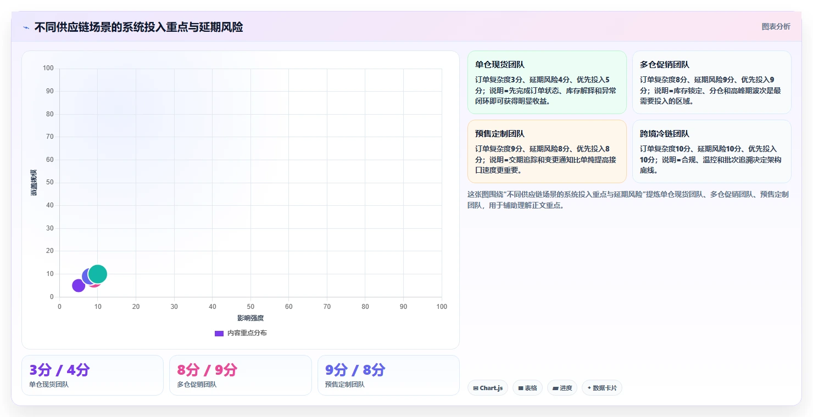This screenshot has height=417, width=813.
Task: Click the 表格 tag
Action: (x=527, y=388)
